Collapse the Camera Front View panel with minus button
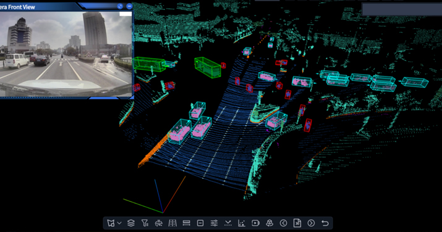 pyautogui.click(x=129, y=6)
